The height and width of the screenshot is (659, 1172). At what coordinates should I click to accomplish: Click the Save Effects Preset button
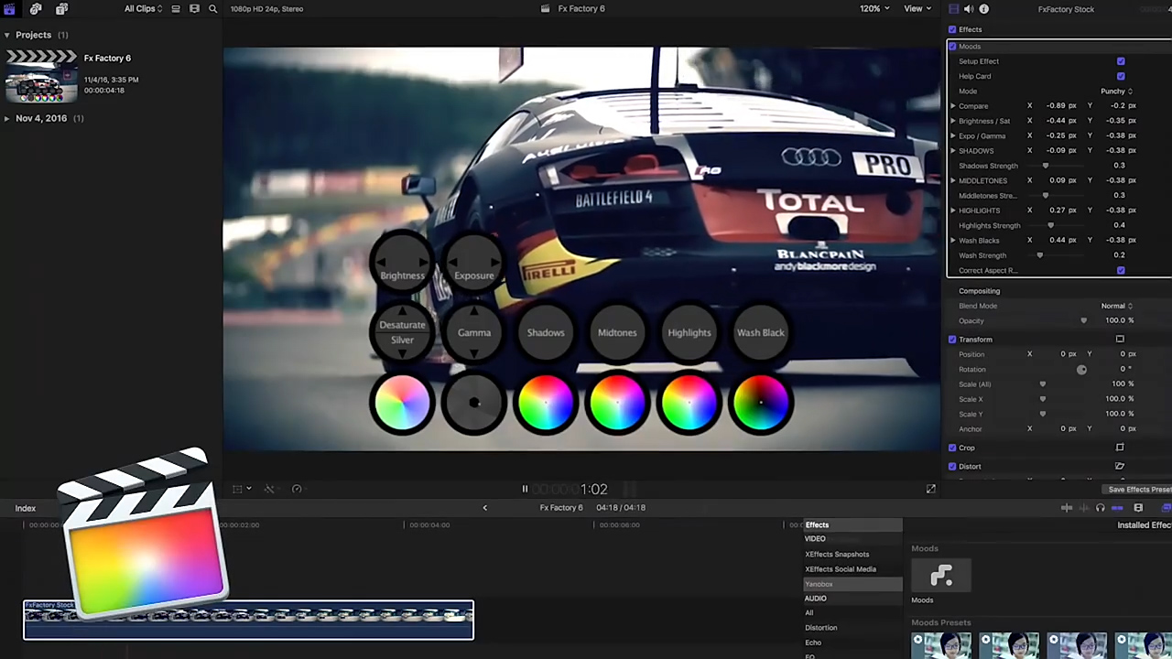tap(1139, 490)
